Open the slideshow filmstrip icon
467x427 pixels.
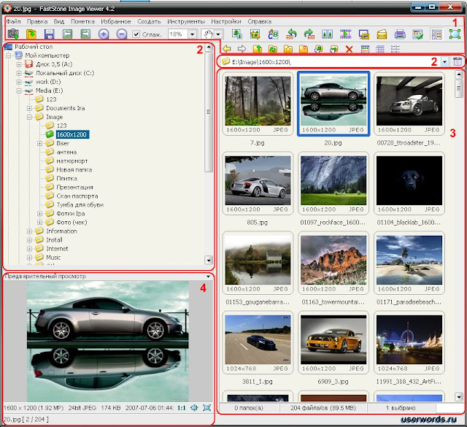pos(345,34)
